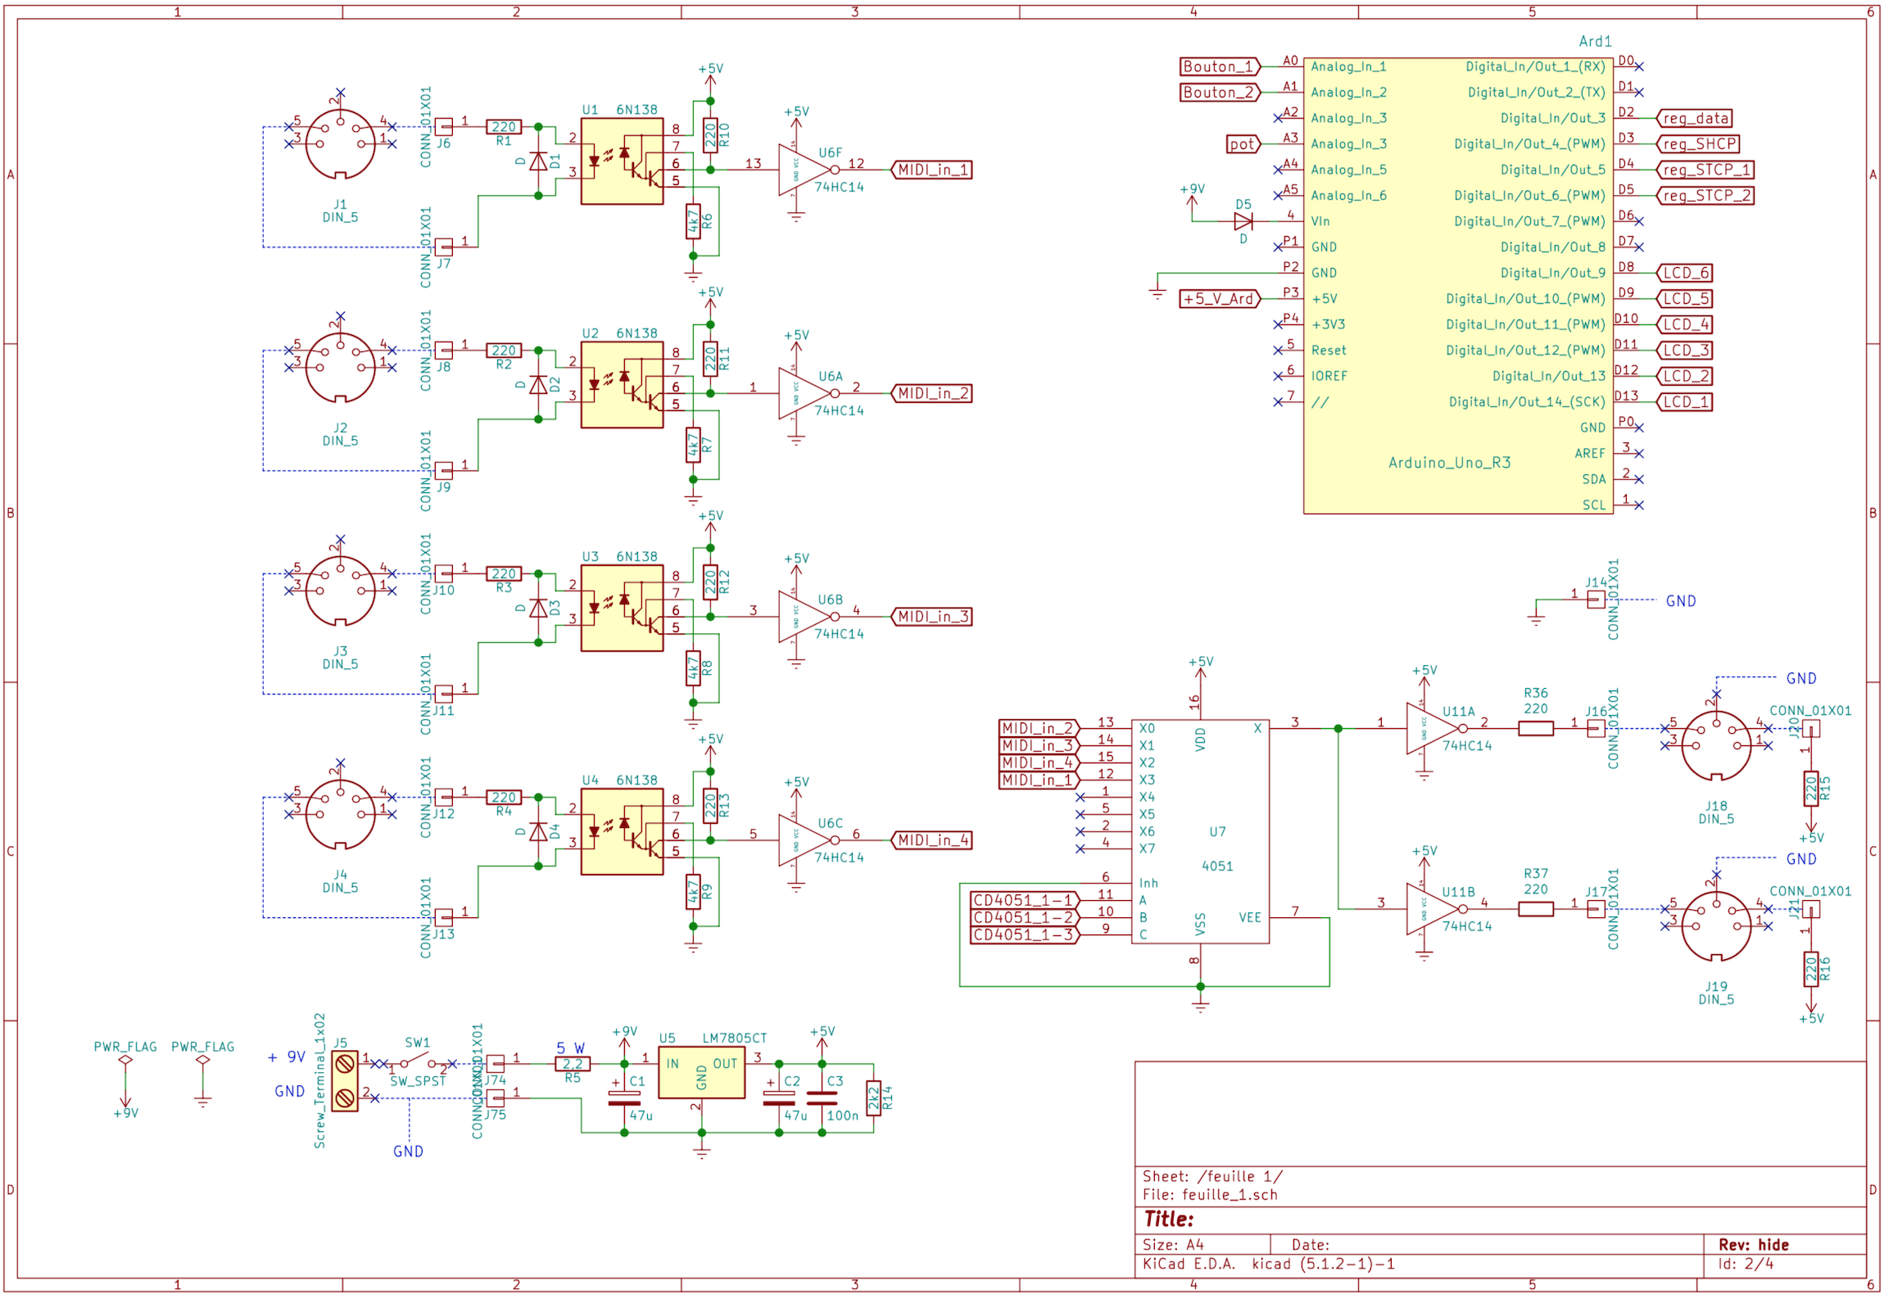Select resistor R36 220
This screenshot has height=1294, width=1884.
click(1535, 729)
